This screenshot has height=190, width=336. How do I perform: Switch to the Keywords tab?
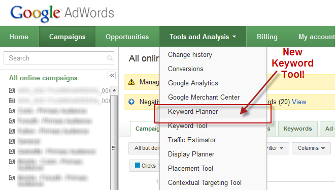click(x=297, y=129)
